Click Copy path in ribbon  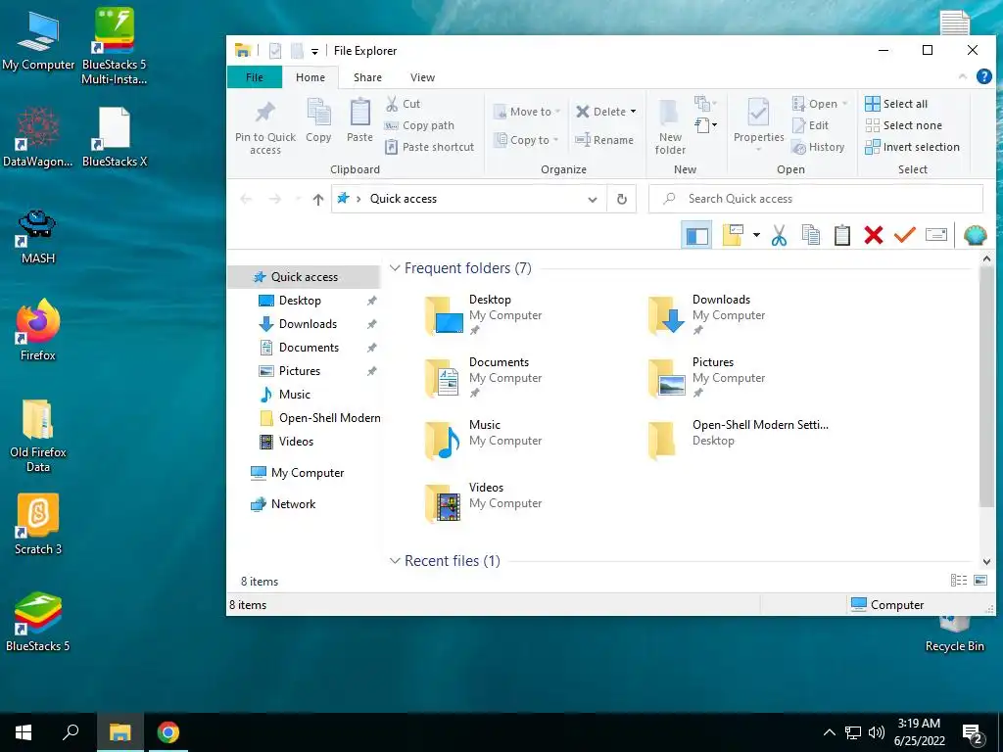pyautogui.click(x=419, y=125)
